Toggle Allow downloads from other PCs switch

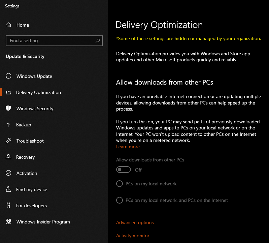(x=124, y=170)
